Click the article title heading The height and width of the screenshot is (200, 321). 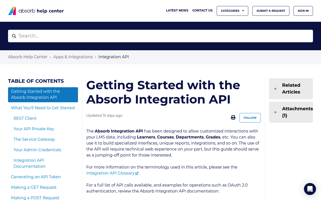(163, 92)
